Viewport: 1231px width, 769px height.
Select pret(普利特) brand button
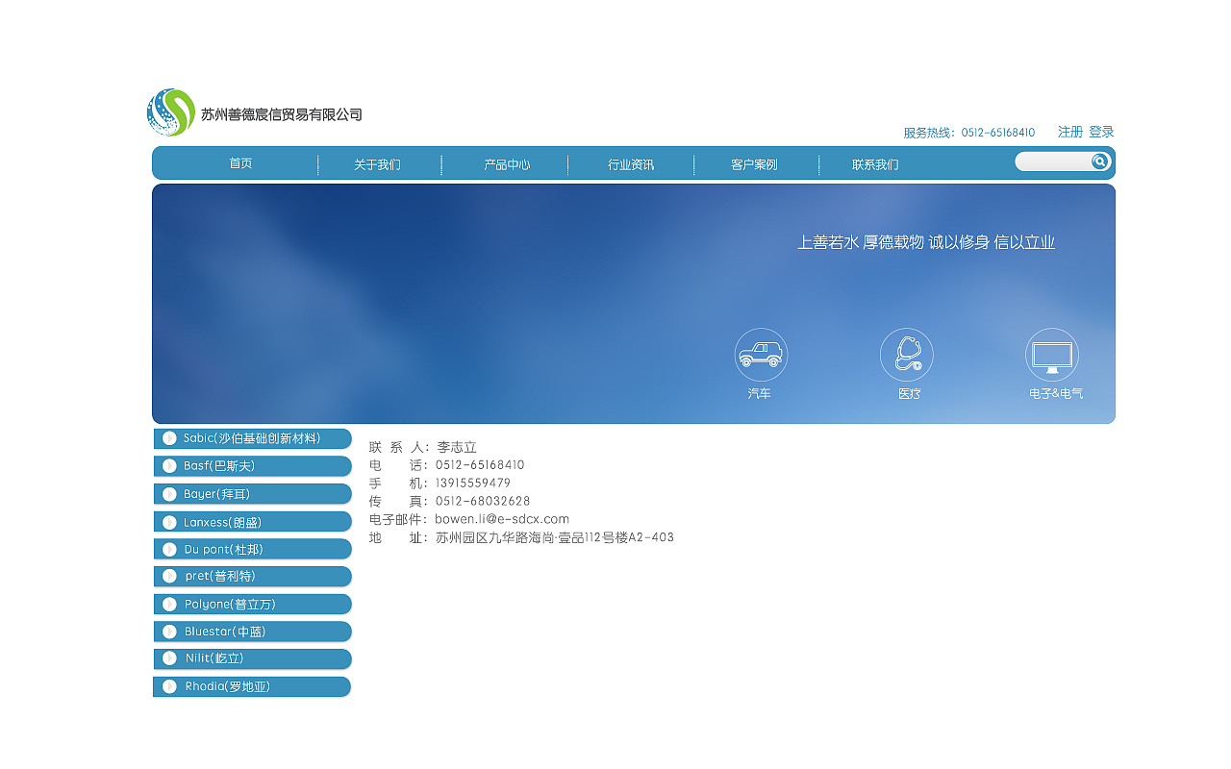(x=253, y=577)
